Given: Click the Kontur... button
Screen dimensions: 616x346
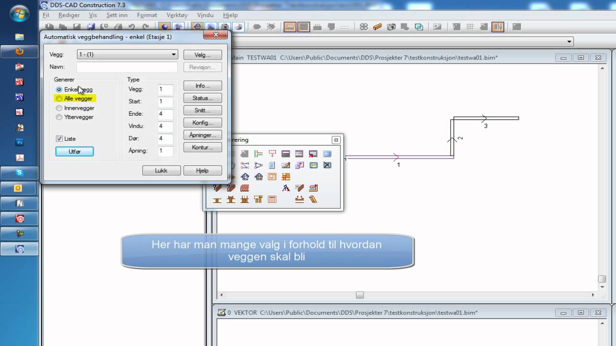Looking at the screenshot, I should pyautogui.click(x=203, y=148).
